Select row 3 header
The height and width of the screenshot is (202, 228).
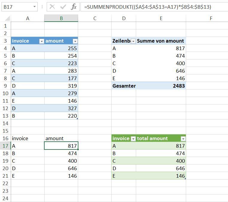point(5,41)
